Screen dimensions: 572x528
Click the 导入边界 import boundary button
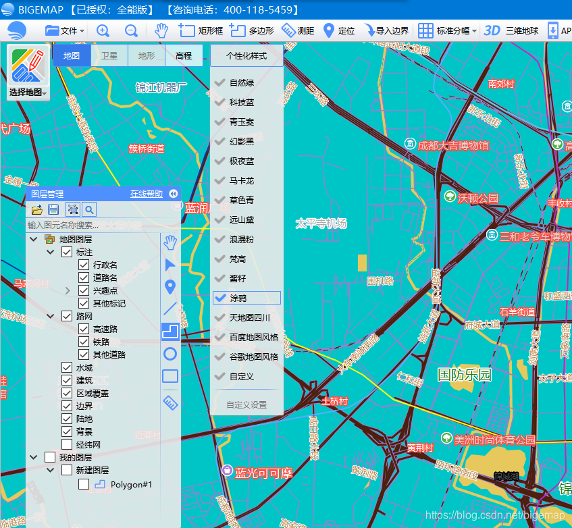click(x=387, y=30)
